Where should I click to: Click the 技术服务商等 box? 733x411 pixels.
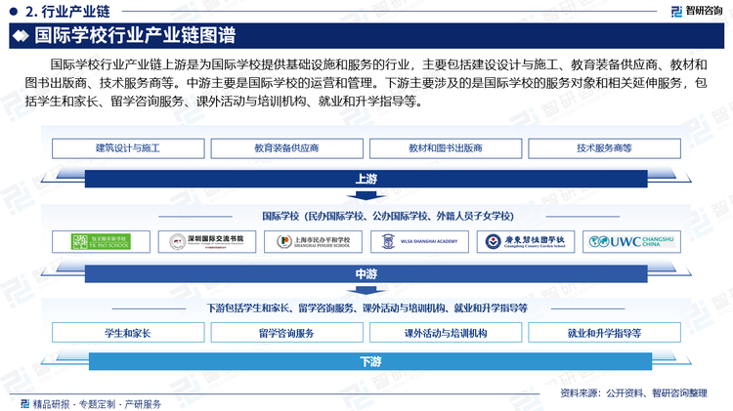point(604,148)
